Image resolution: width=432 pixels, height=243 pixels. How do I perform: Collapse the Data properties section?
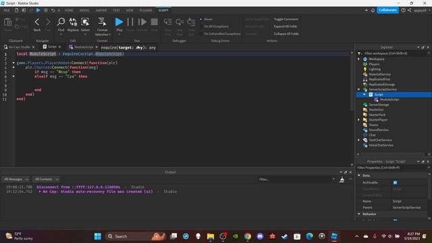pos(359,175)
